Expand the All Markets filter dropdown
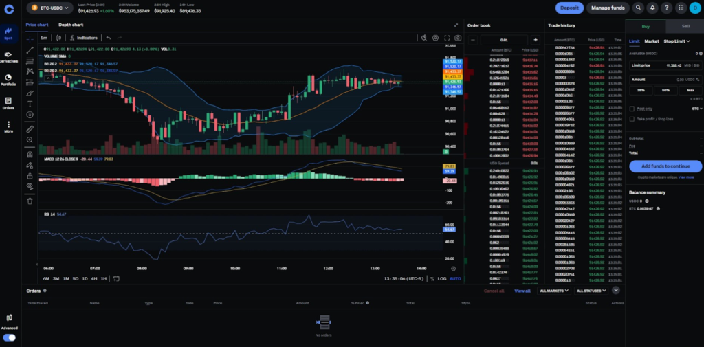The height and width of the screenshot is (347, 704). (554, 291)
